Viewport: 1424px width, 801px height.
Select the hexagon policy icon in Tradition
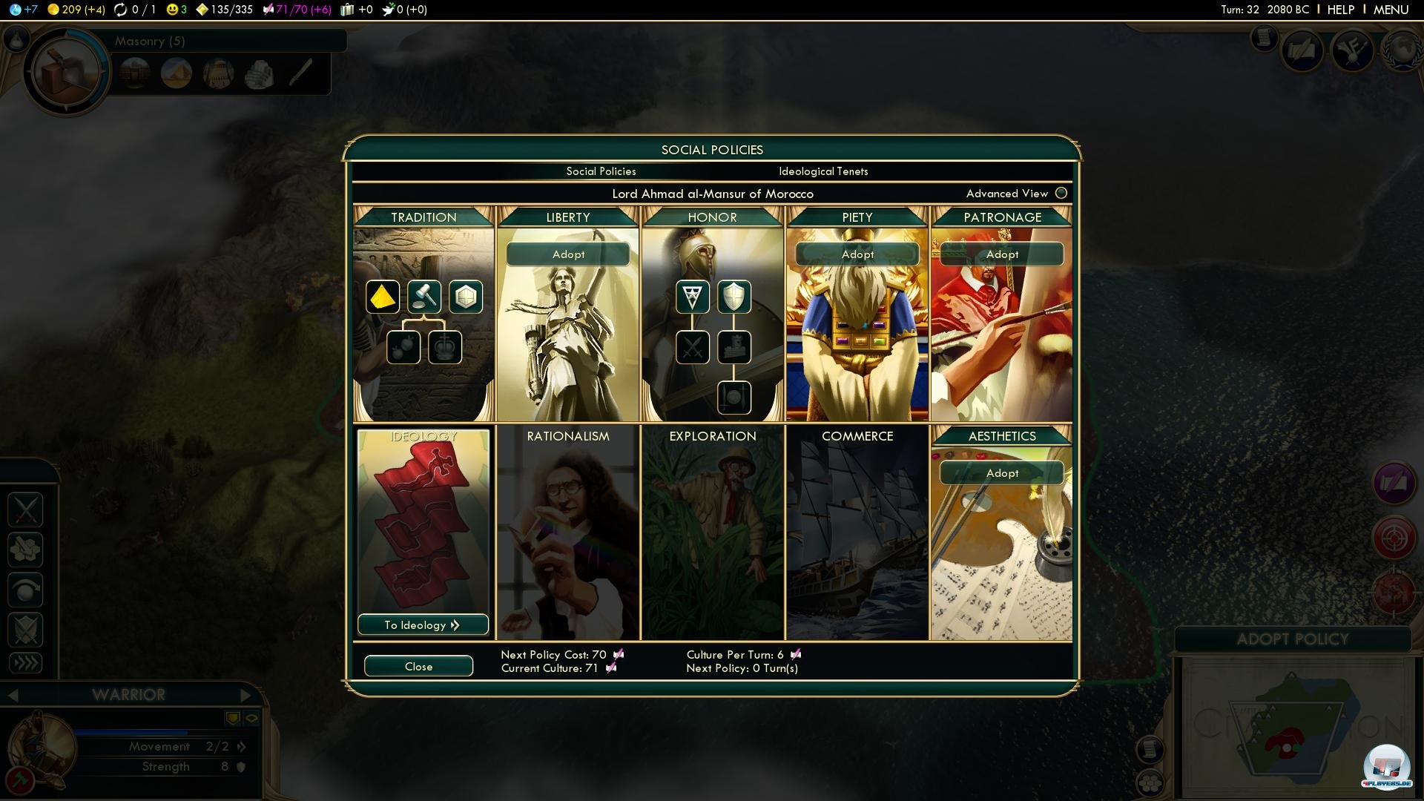(x=466, y=297)
